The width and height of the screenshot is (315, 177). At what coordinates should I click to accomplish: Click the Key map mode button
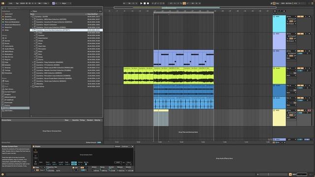point(278,3)
